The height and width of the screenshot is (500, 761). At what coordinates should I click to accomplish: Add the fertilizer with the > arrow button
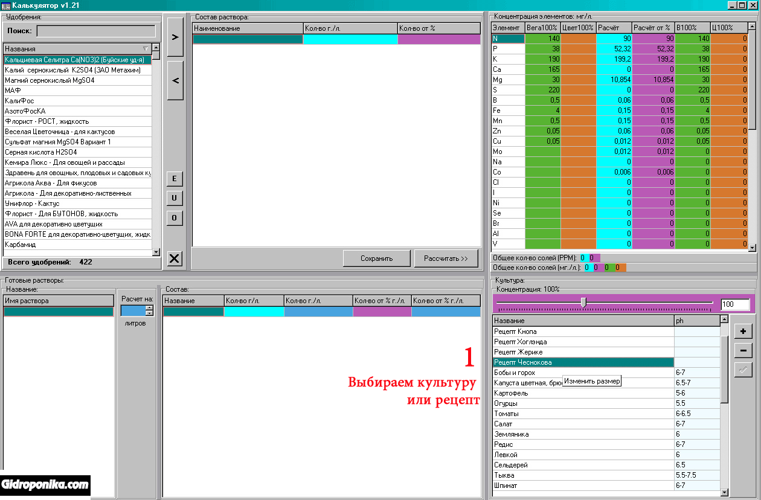click(175, 37)
